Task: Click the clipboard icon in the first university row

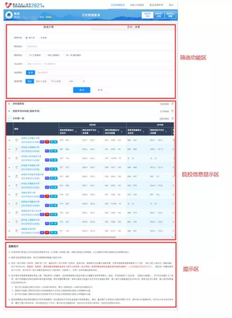Action: tap(17, 140)
